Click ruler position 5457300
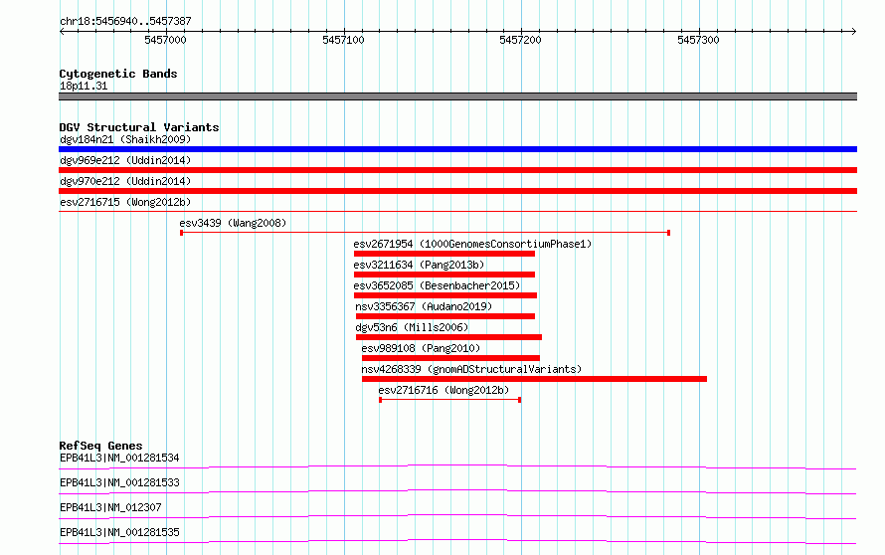The image size is (885, 555). tap(698, 40)
